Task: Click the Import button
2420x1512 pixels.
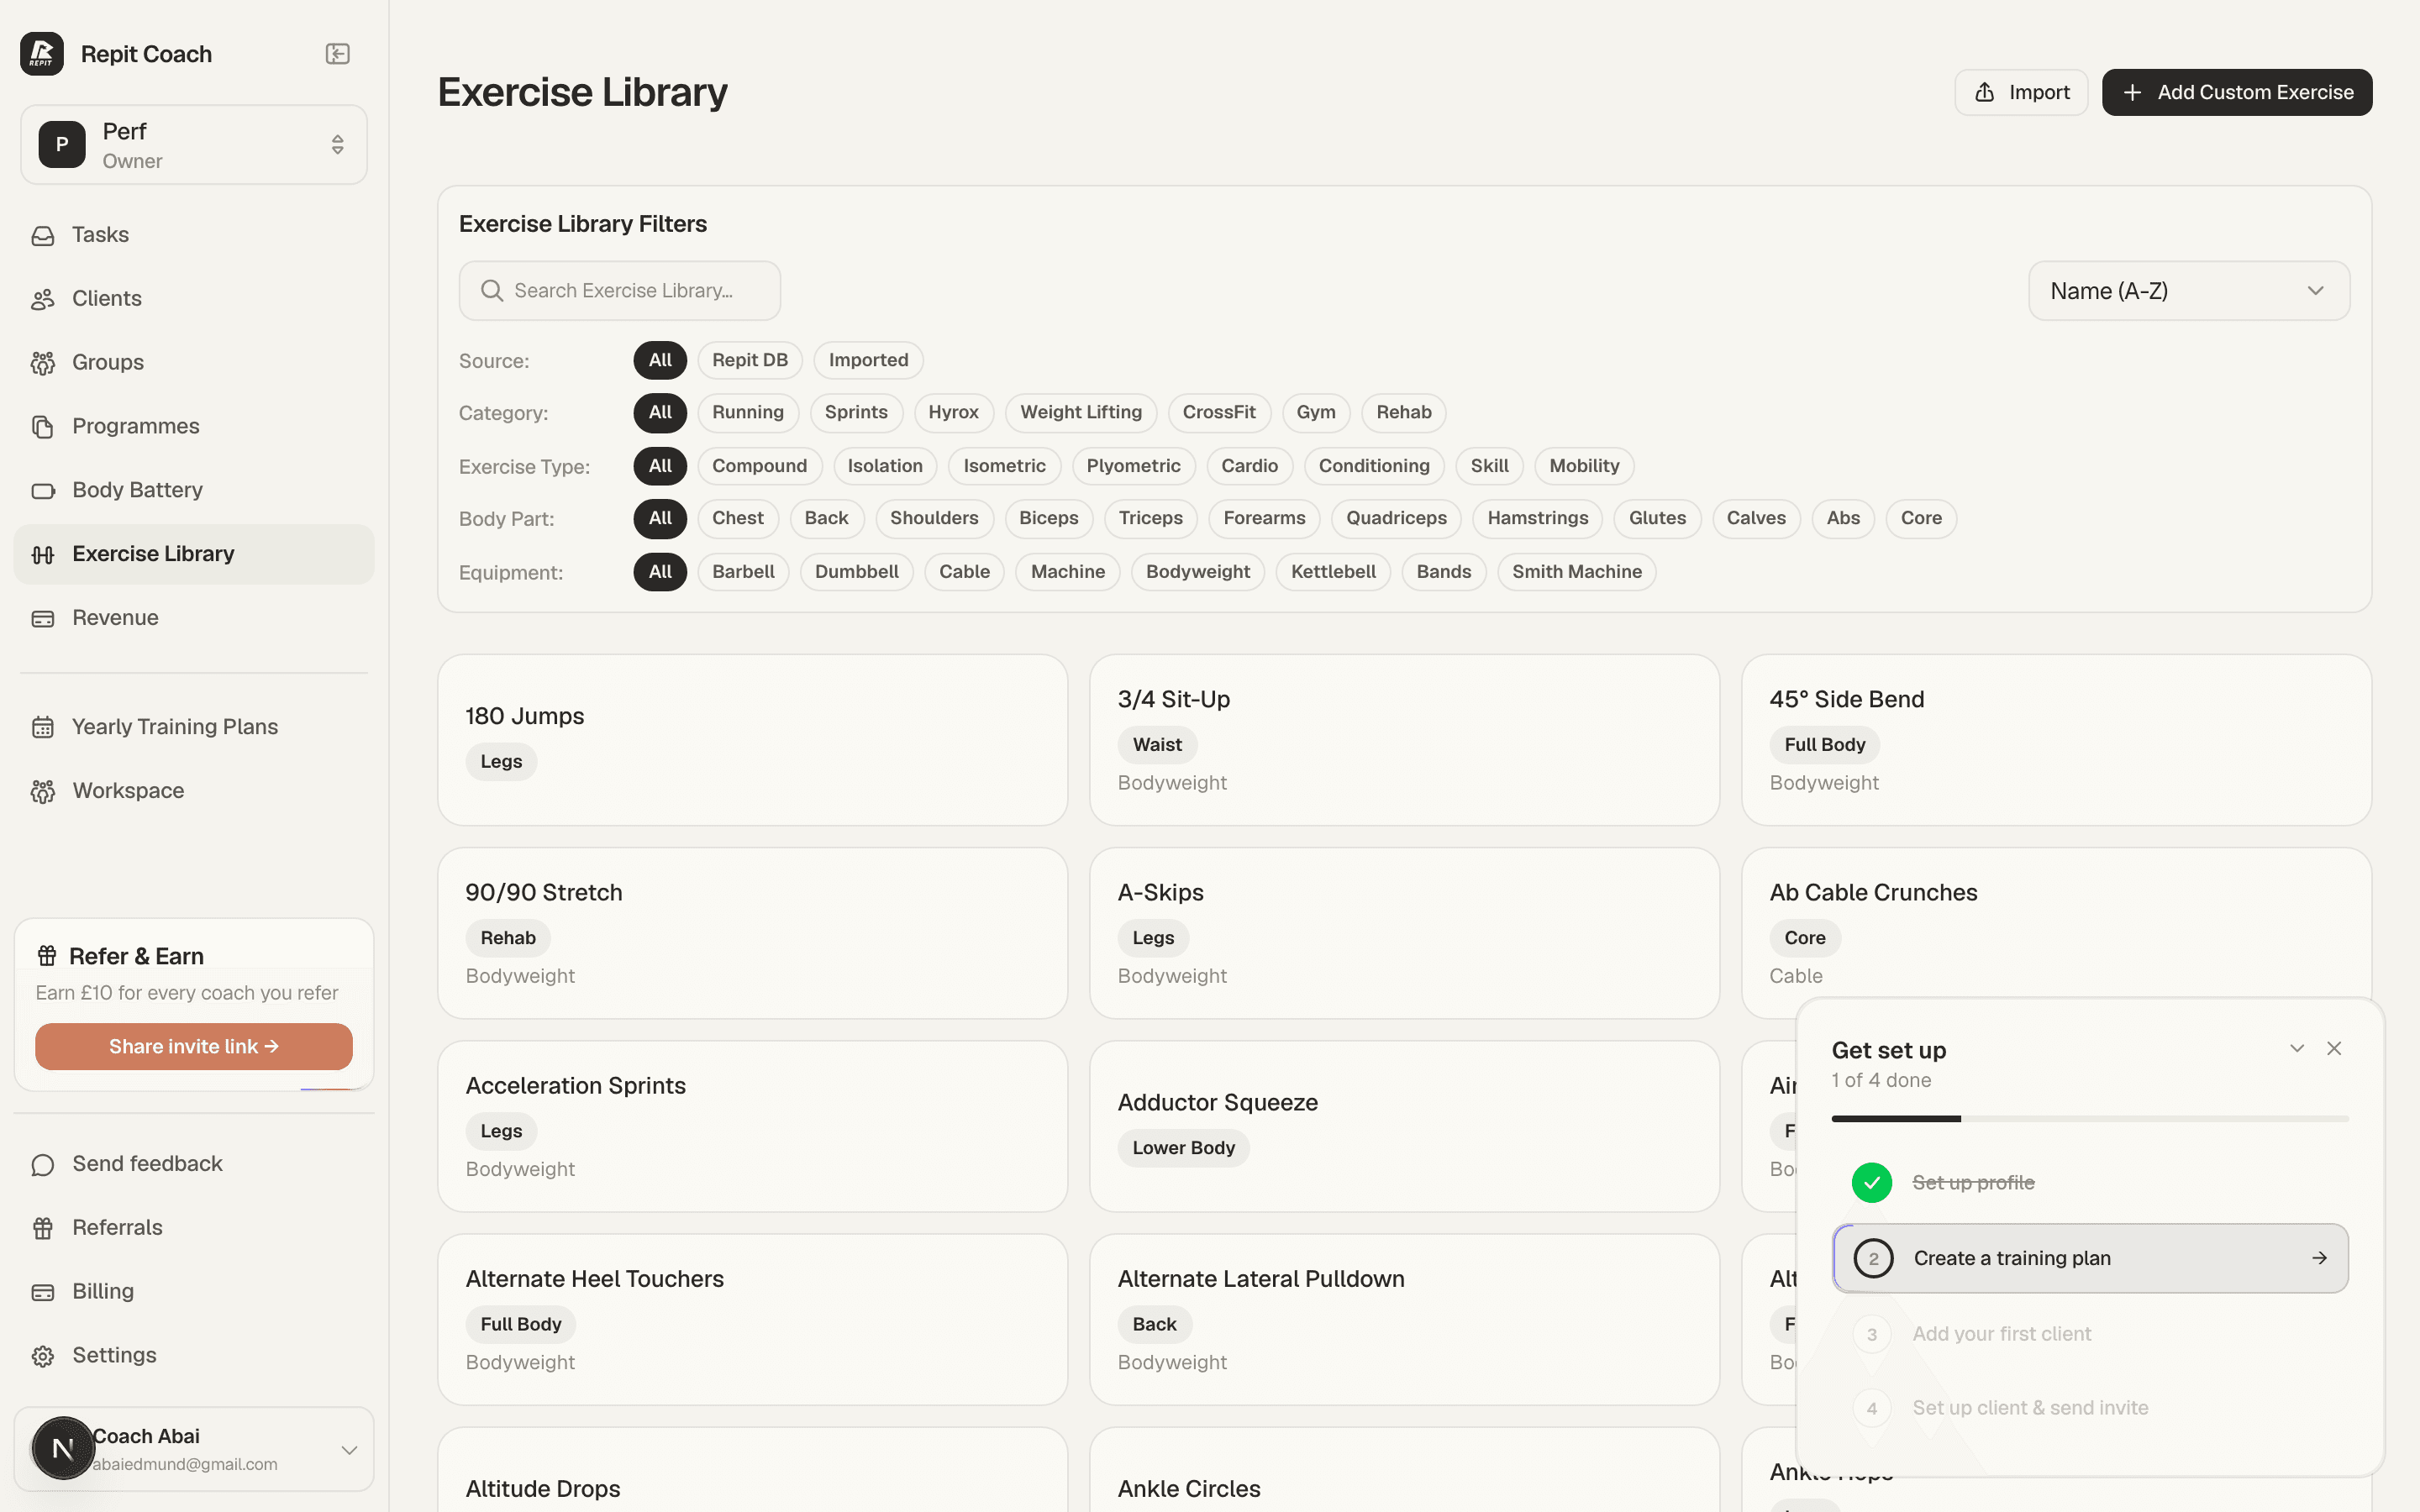Action: click(2021, 92)
